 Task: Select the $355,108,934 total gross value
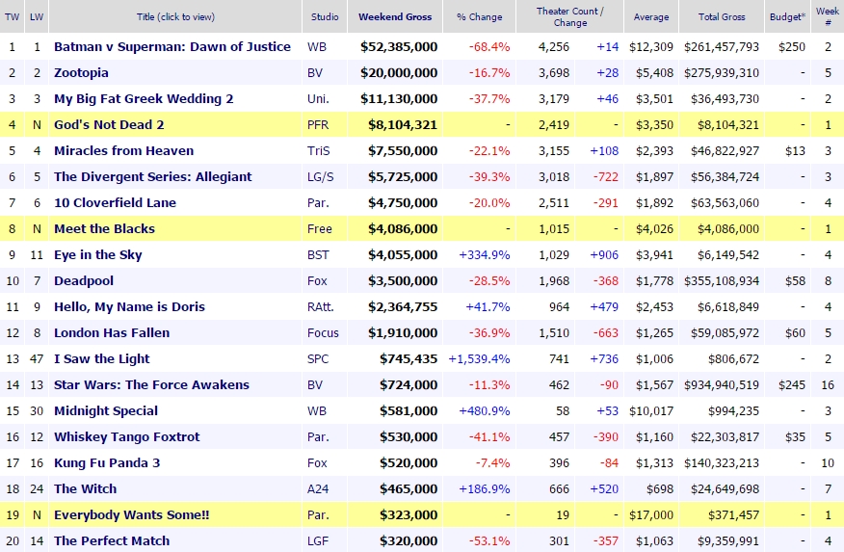722,281
